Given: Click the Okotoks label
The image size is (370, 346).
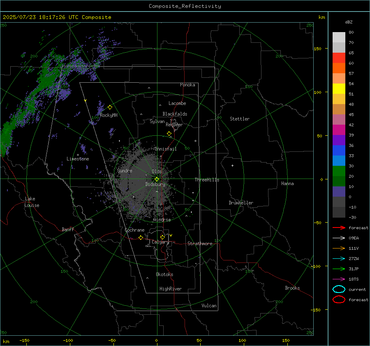Looking at the screenshot, I should pos(164,274).
